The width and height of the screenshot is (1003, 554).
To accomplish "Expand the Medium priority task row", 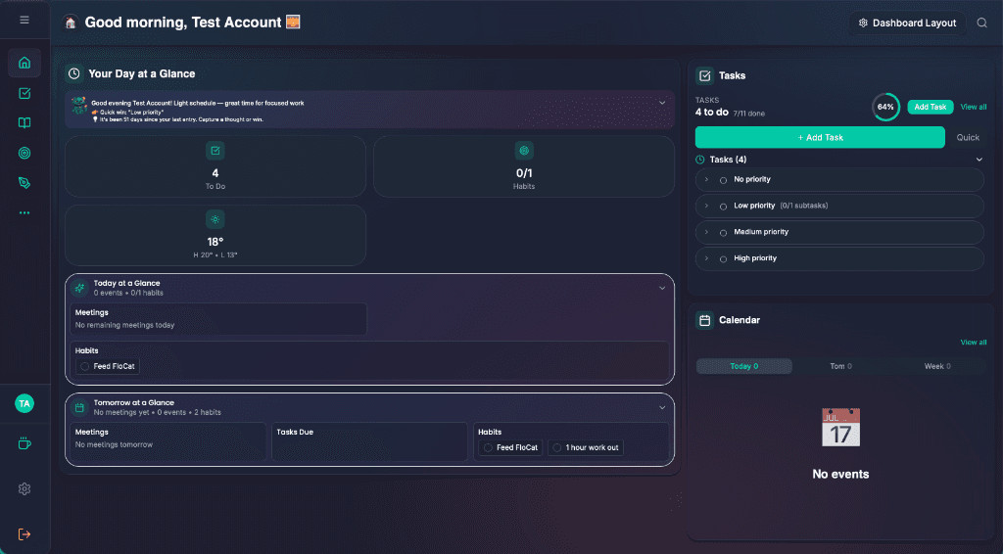I will 706,232.
